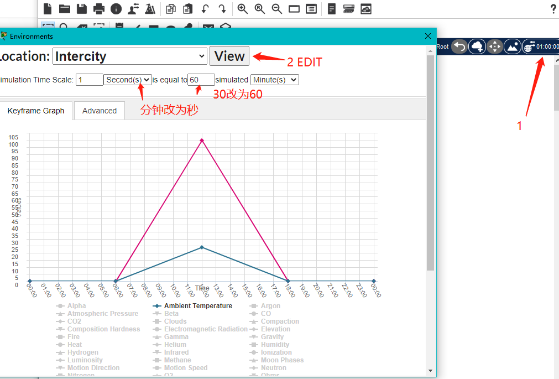This screenshot has height=379, width=559.
Task: Open the custom device list icon
Action: point(311,8)
